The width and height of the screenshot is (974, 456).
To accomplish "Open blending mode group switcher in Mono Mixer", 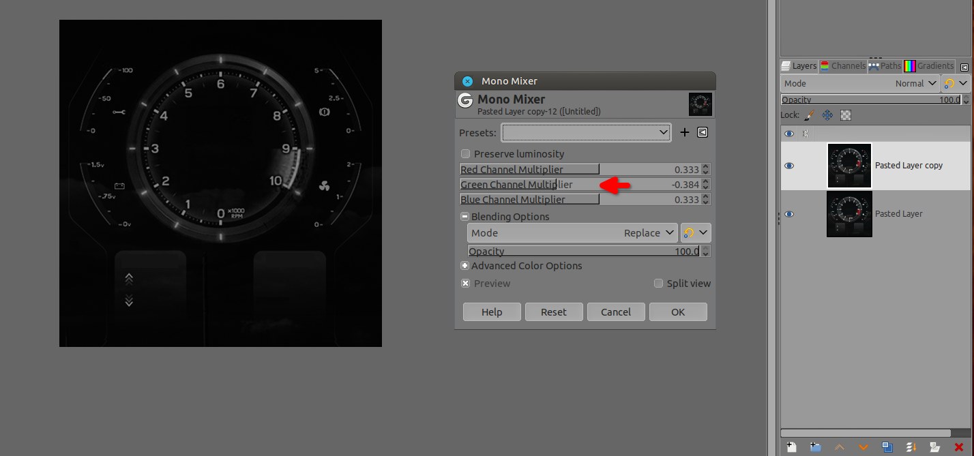I will 696,233.
